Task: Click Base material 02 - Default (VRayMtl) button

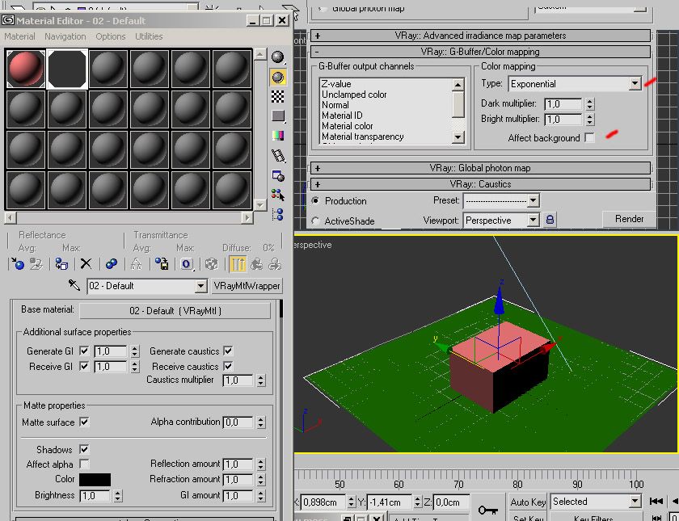Action: point(175,311)
